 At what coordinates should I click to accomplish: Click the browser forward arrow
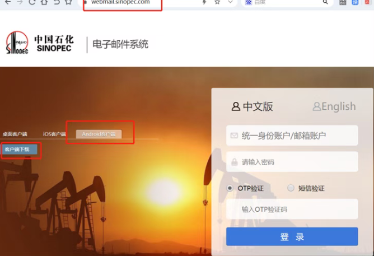tap(20, 2)
